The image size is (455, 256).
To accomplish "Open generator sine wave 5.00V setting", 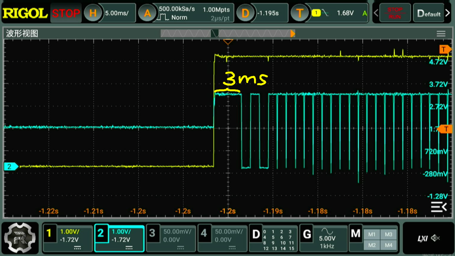I will point(327,238).
